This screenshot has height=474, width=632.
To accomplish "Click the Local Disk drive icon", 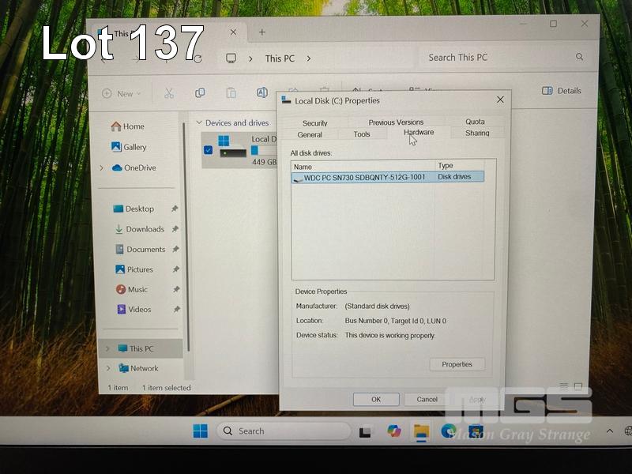I will 232,147.
